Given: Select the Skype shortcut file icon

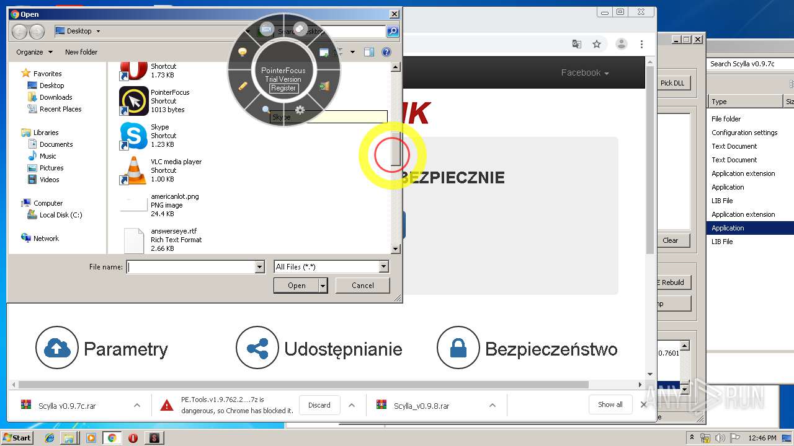Looking at the screenshot, I should point(134,136).
